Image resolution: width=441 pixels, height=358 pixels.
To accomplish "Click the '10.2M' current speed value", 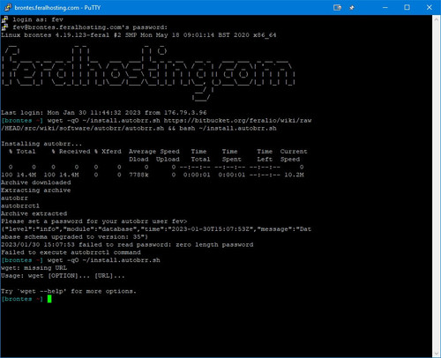I will 294,175.
